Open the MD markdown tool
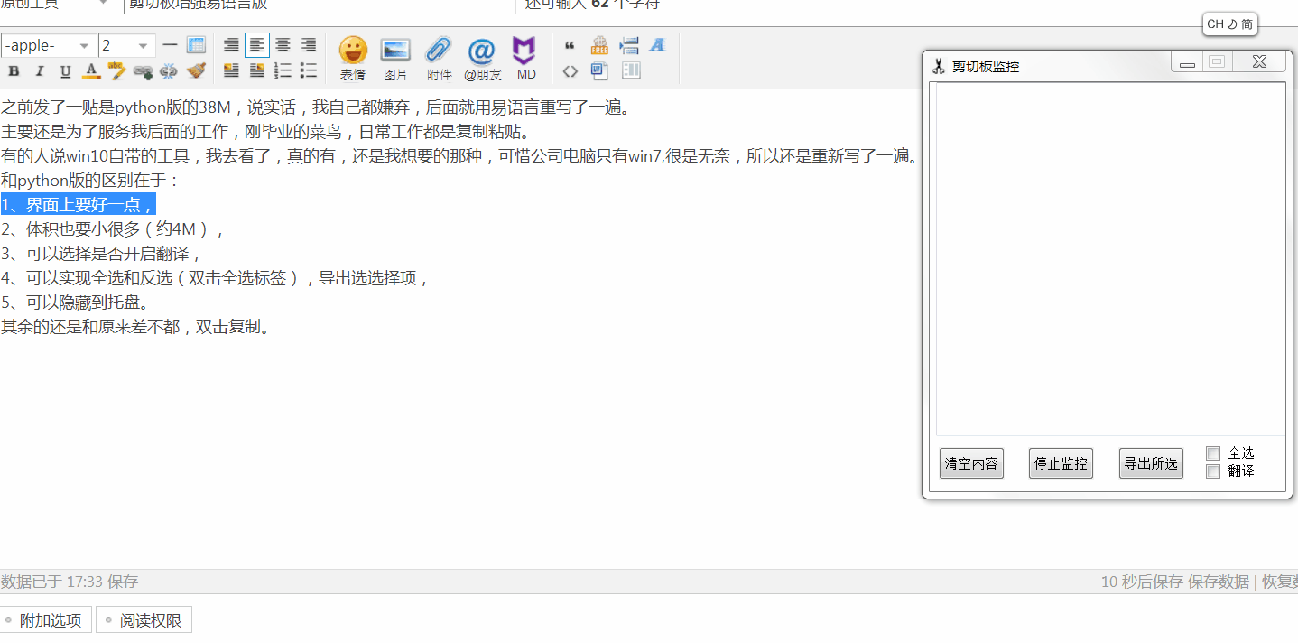This screenshot has height=643, width=1298. click(526, 59)
